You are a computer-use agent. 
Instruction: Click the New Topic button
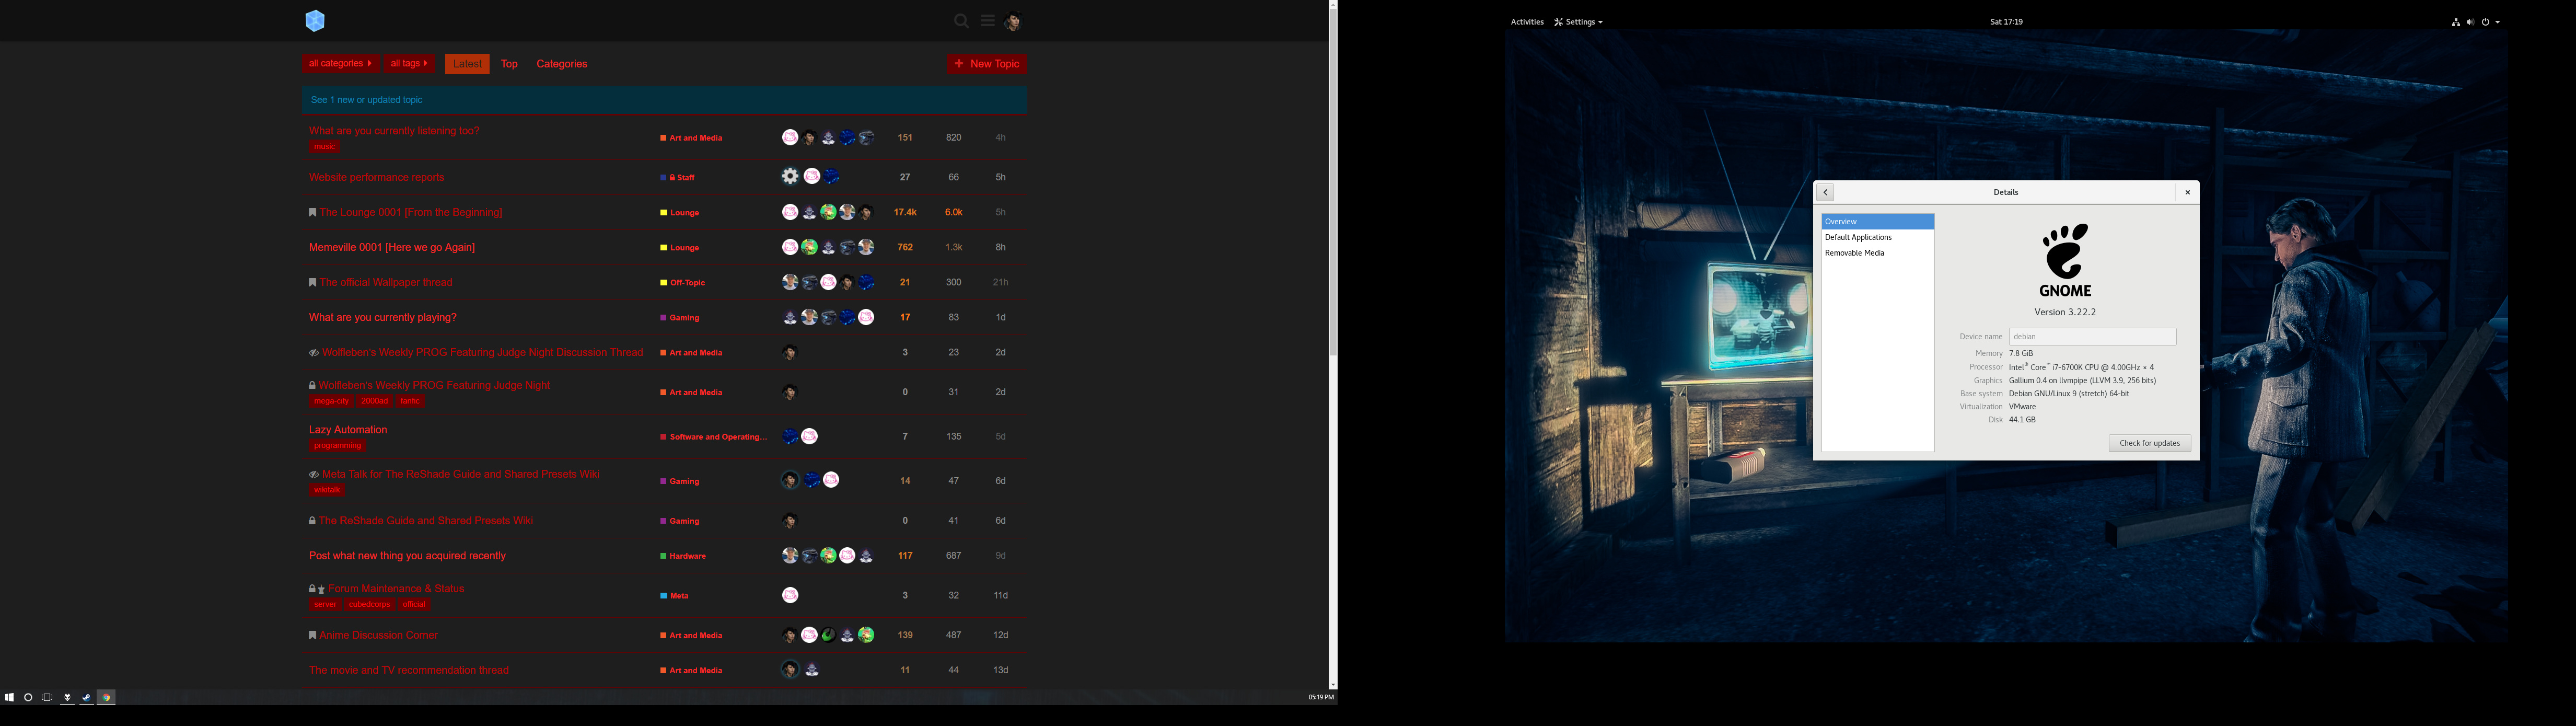click(986, 64)
